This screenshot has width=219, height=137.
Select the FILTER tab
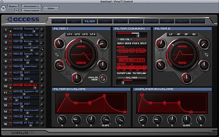coord(90,22)
